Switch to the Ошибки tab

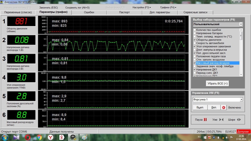click(x=89, y=12)
